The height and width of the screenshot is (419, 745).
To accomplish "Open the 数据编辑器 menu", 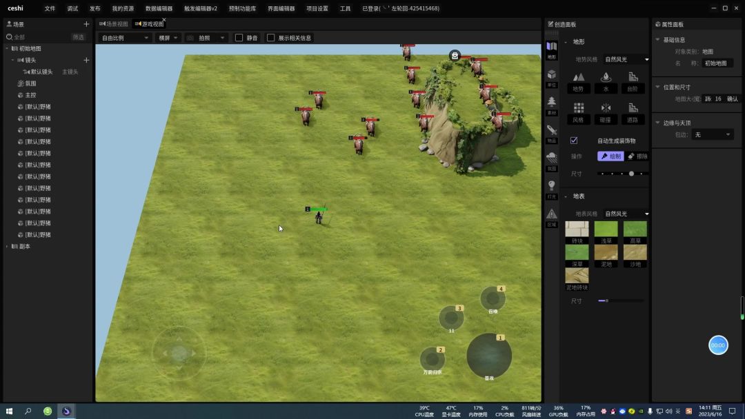I will [x=159, y=8].
